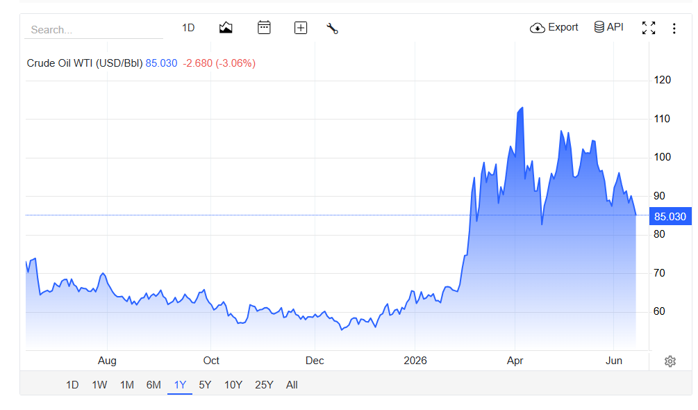Click the Search input field
698x410 pixels.
point(94,30)
